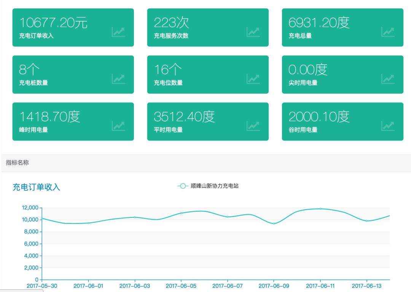Select the 10677.20元 revenue value
The height and width of the screenshot is (292, 411).
point(53,23)
